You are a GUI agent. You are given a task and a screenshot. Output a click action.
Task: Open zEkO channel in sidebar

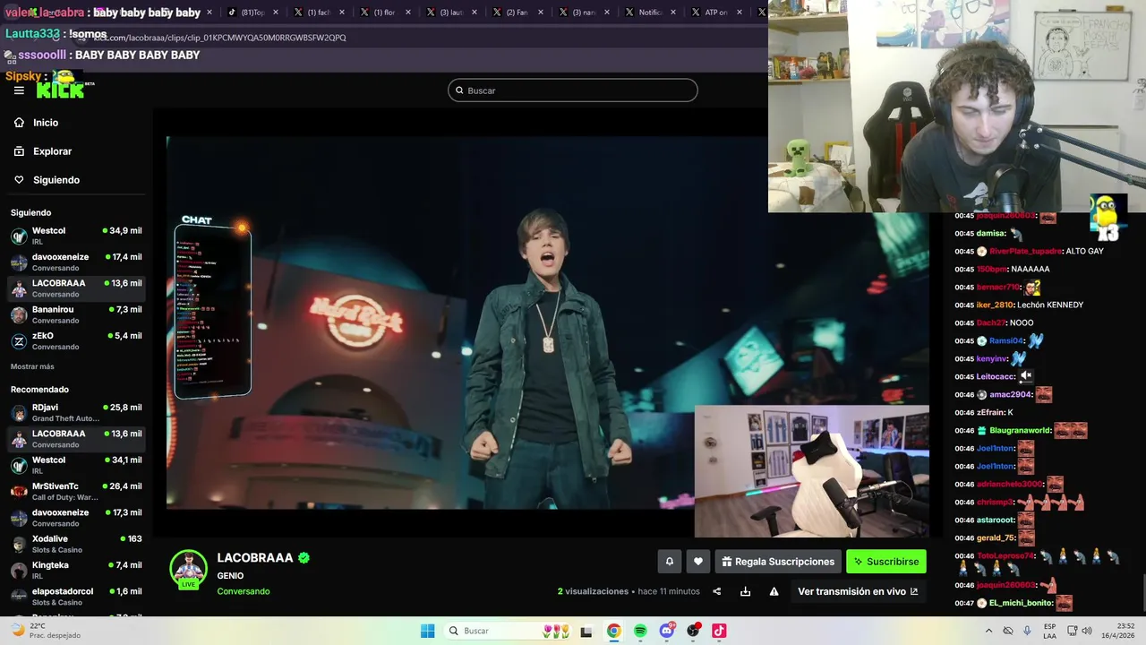click(x=76, y=340)
